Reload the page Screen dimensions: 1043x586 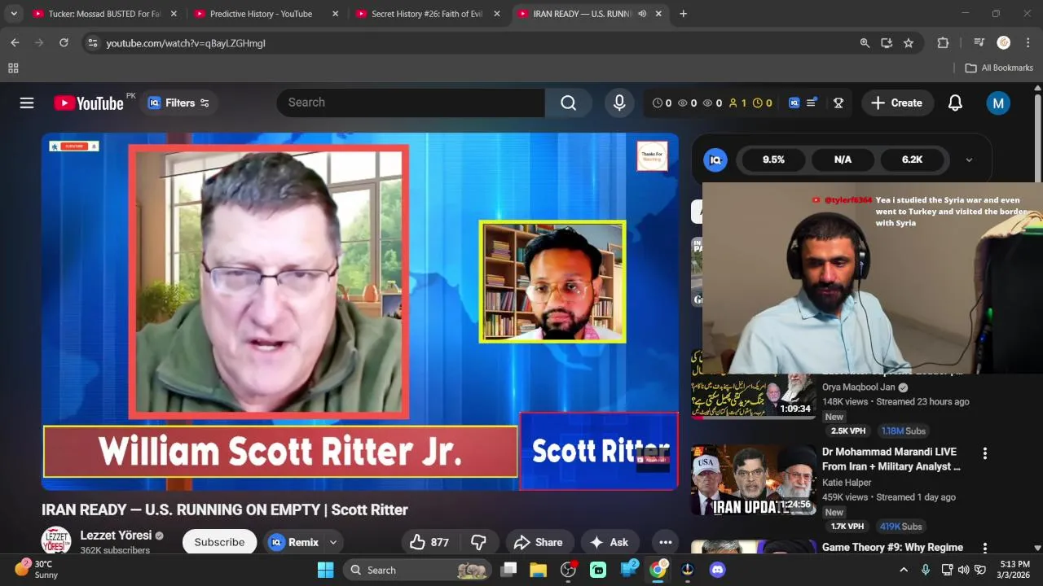click(x=64, y=42)
